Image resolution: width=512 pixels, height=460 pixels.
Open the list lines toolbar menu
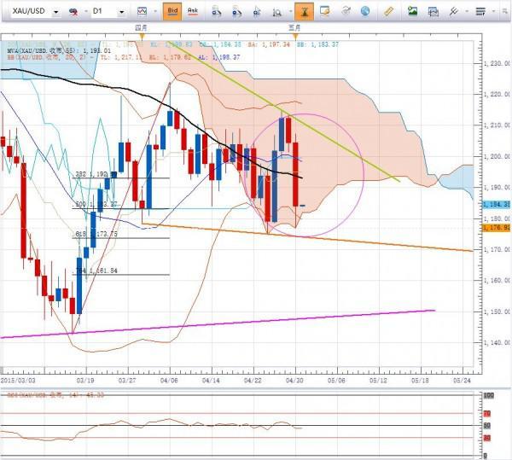coord(480,12)
